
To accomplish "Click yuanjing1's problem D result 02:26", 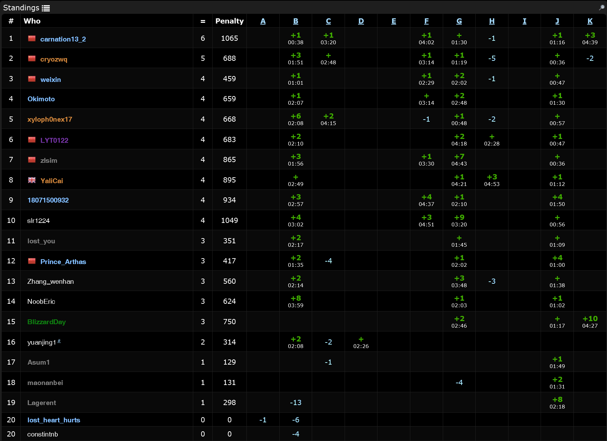I will click(x=361, y=342).
